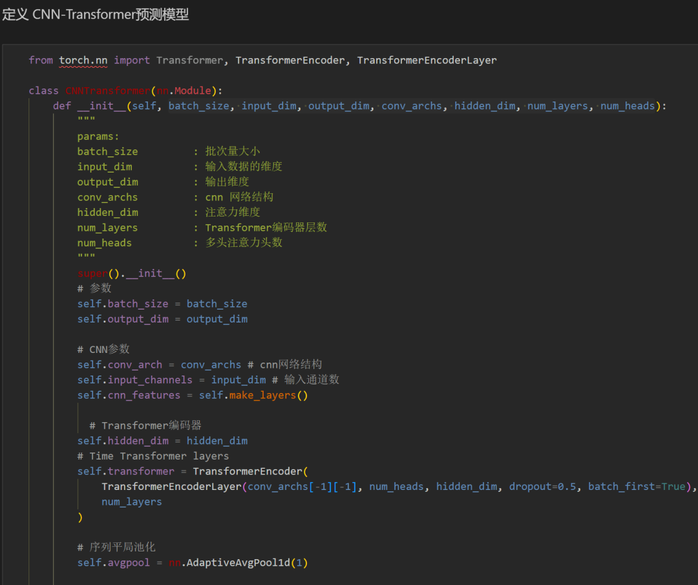Viewport: 698px width, 585px height.
Task: Click the docstring text Transformer编码器层数
Action: pyautogui.click(x=266, y=228)
